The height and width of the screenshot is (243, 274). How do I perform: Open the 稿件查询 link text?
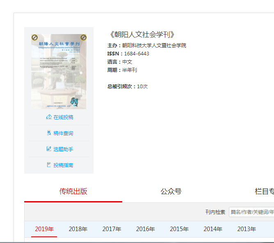(x=63, y=133)
